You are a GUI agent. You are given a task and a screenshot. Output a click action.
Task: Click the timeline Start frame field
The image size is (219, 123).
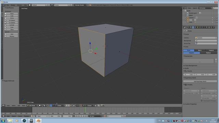pyautogui.click(x=42, y=116)
